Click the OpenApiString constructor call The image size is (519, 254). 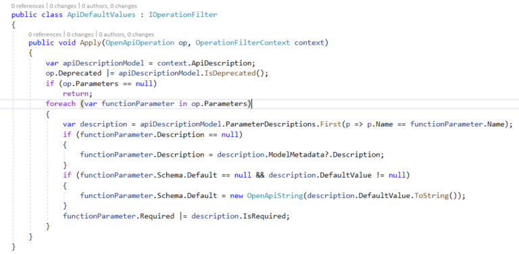click(x=275, y=196)
